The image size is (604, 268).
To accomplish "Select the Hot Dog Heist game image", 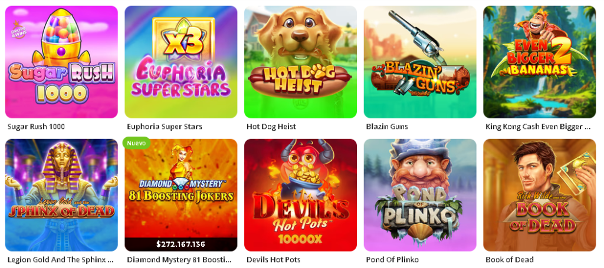I will pos(300,62).
